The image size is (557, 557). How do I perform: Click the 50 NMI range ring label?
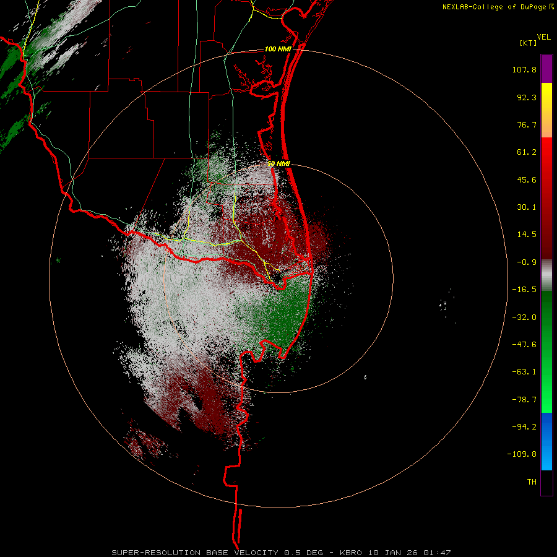point(278,163)
